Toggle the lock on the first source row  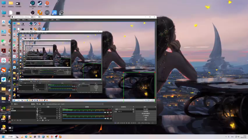coord(59,109)
